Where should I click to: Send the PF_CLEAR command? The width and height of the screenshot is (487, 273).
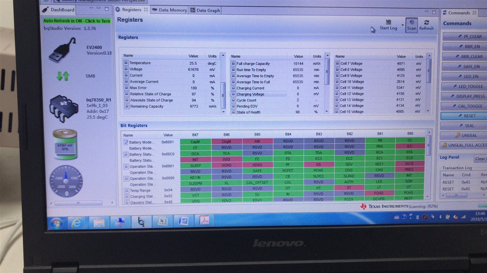(x=466, y=36)
